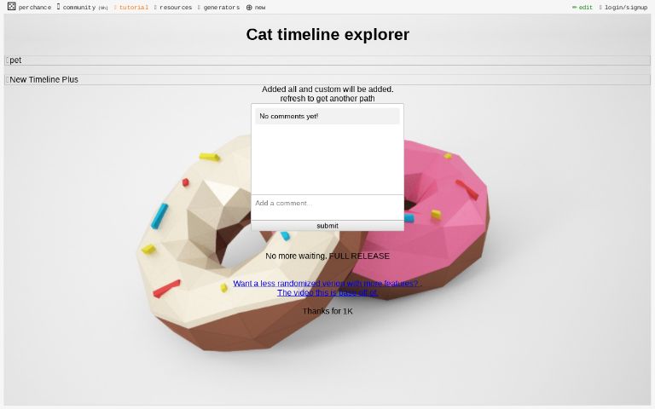The height and width of the screenshot is (409, 655).
Task: Click the New Timeline Plus button
Action: click(x=327, y=80)
